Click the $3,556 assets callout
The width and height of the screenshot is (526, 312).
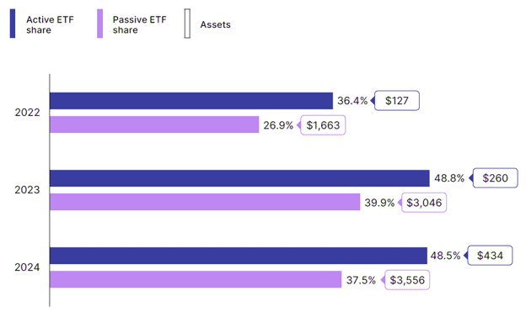click(x=407, y=280)
